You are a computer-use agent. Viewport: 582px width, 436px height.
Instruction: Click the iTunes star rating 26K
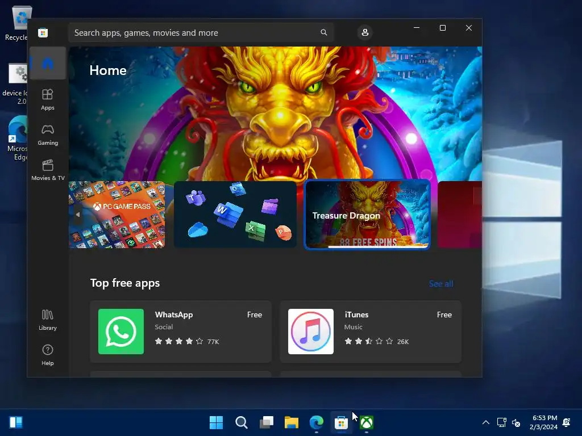(x=377, y=341)
